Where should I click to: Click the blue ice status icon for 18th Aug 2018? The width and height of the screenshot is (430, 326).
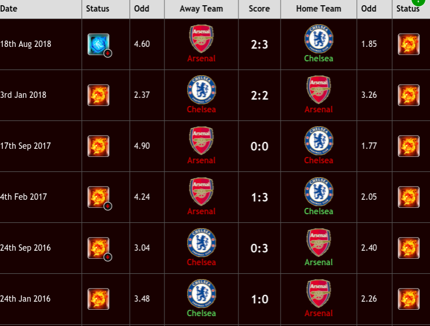[98, 44]
